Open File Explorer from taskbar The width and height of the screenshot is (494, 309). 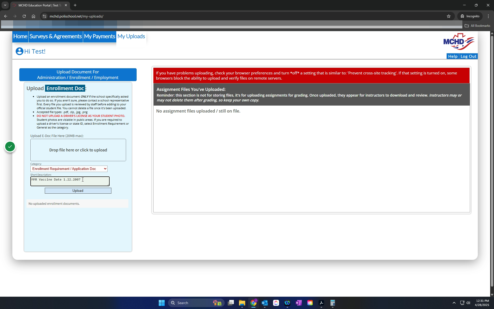coord(242,303)
